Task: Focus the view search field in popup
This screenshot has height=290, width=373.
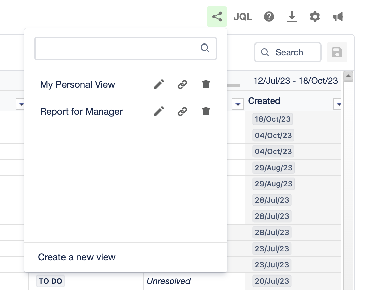Action: pos(118,49)
